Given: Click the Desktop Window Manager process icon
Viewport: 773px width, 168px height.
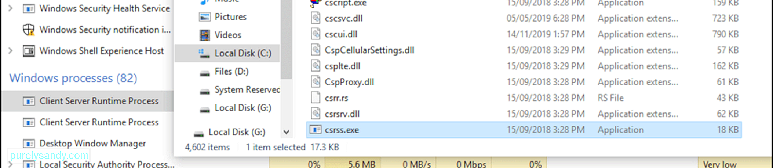Looking at the screenshot, I should (29, 144).
